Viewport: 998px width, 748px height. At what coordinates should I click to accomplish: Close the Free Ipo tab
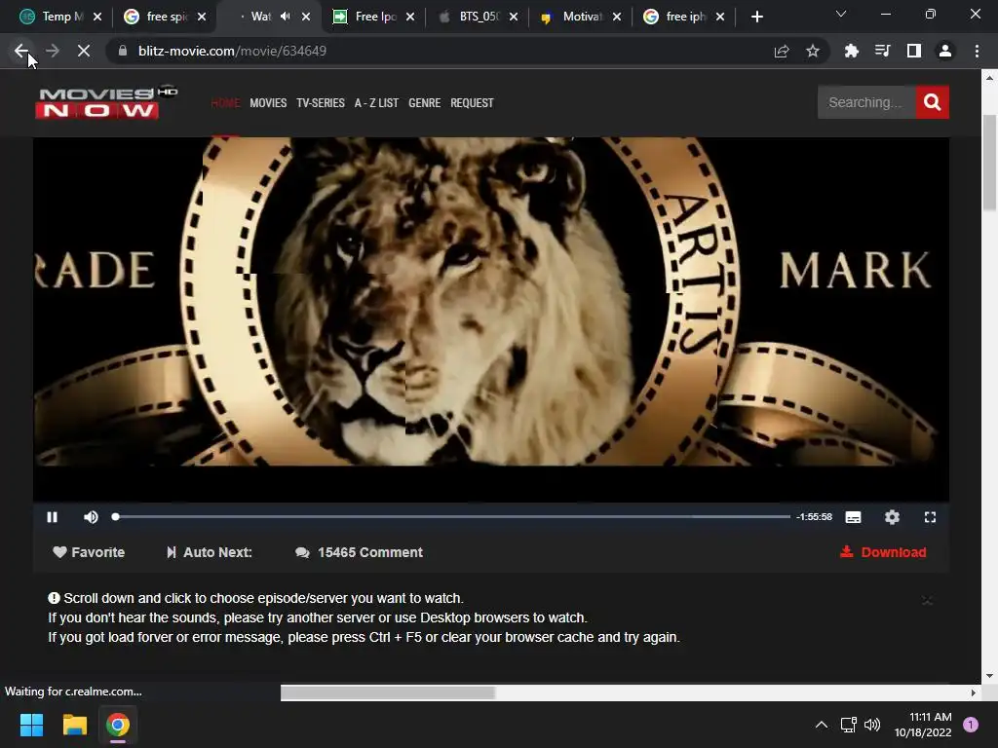(410, 18)
